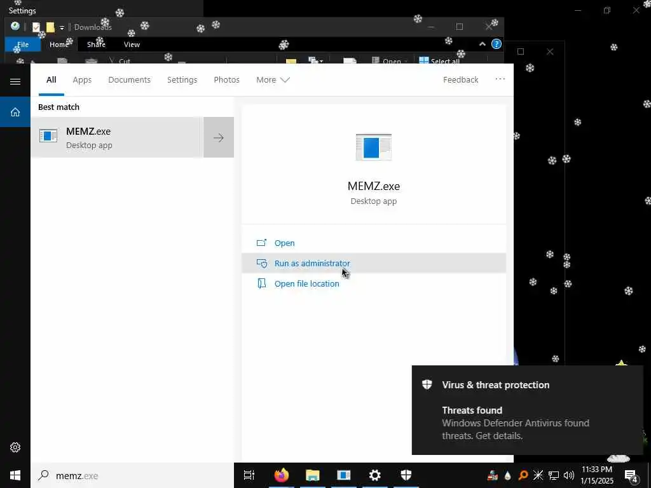This screenshot has width=651, height=488.
Task: Click the network tray icon
Action: click(554, 475)
